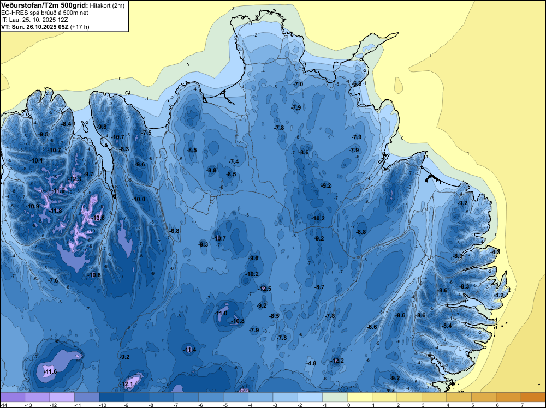Click the -9.8 temperature label
Image resolution: width=546 pixels, height=408 pixels.
(102, 127)
